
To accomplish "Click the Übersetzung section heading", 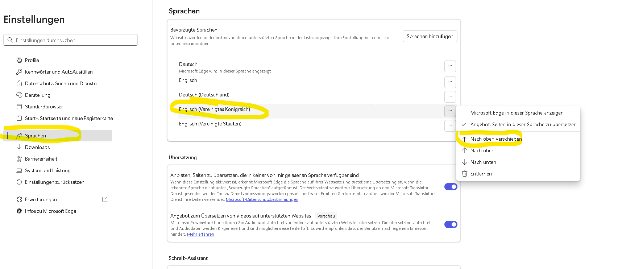I will [183, 157].
